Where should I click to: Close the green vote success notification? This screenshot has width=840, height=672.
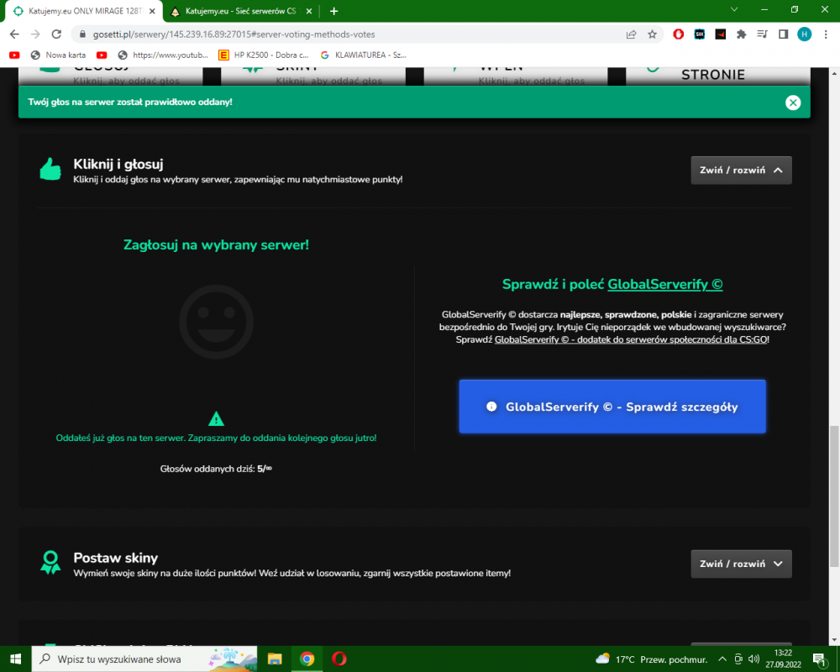[793, 102]
